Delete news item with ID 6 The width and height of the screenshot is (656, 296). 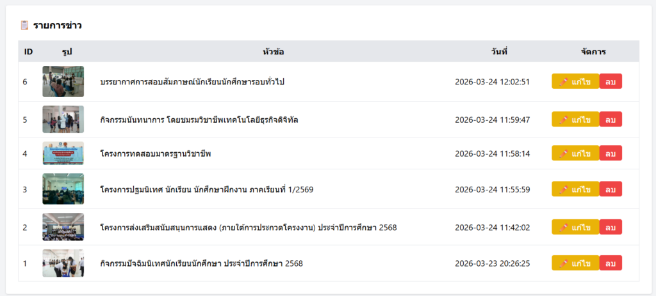click(611, 81)
